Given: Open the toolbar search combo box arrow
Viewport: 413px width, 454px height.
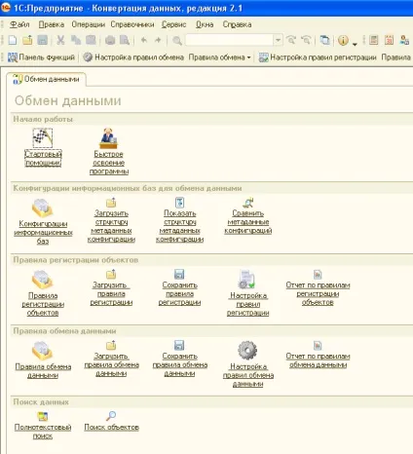Looking at the screenshot, I should tap(278, 40).
